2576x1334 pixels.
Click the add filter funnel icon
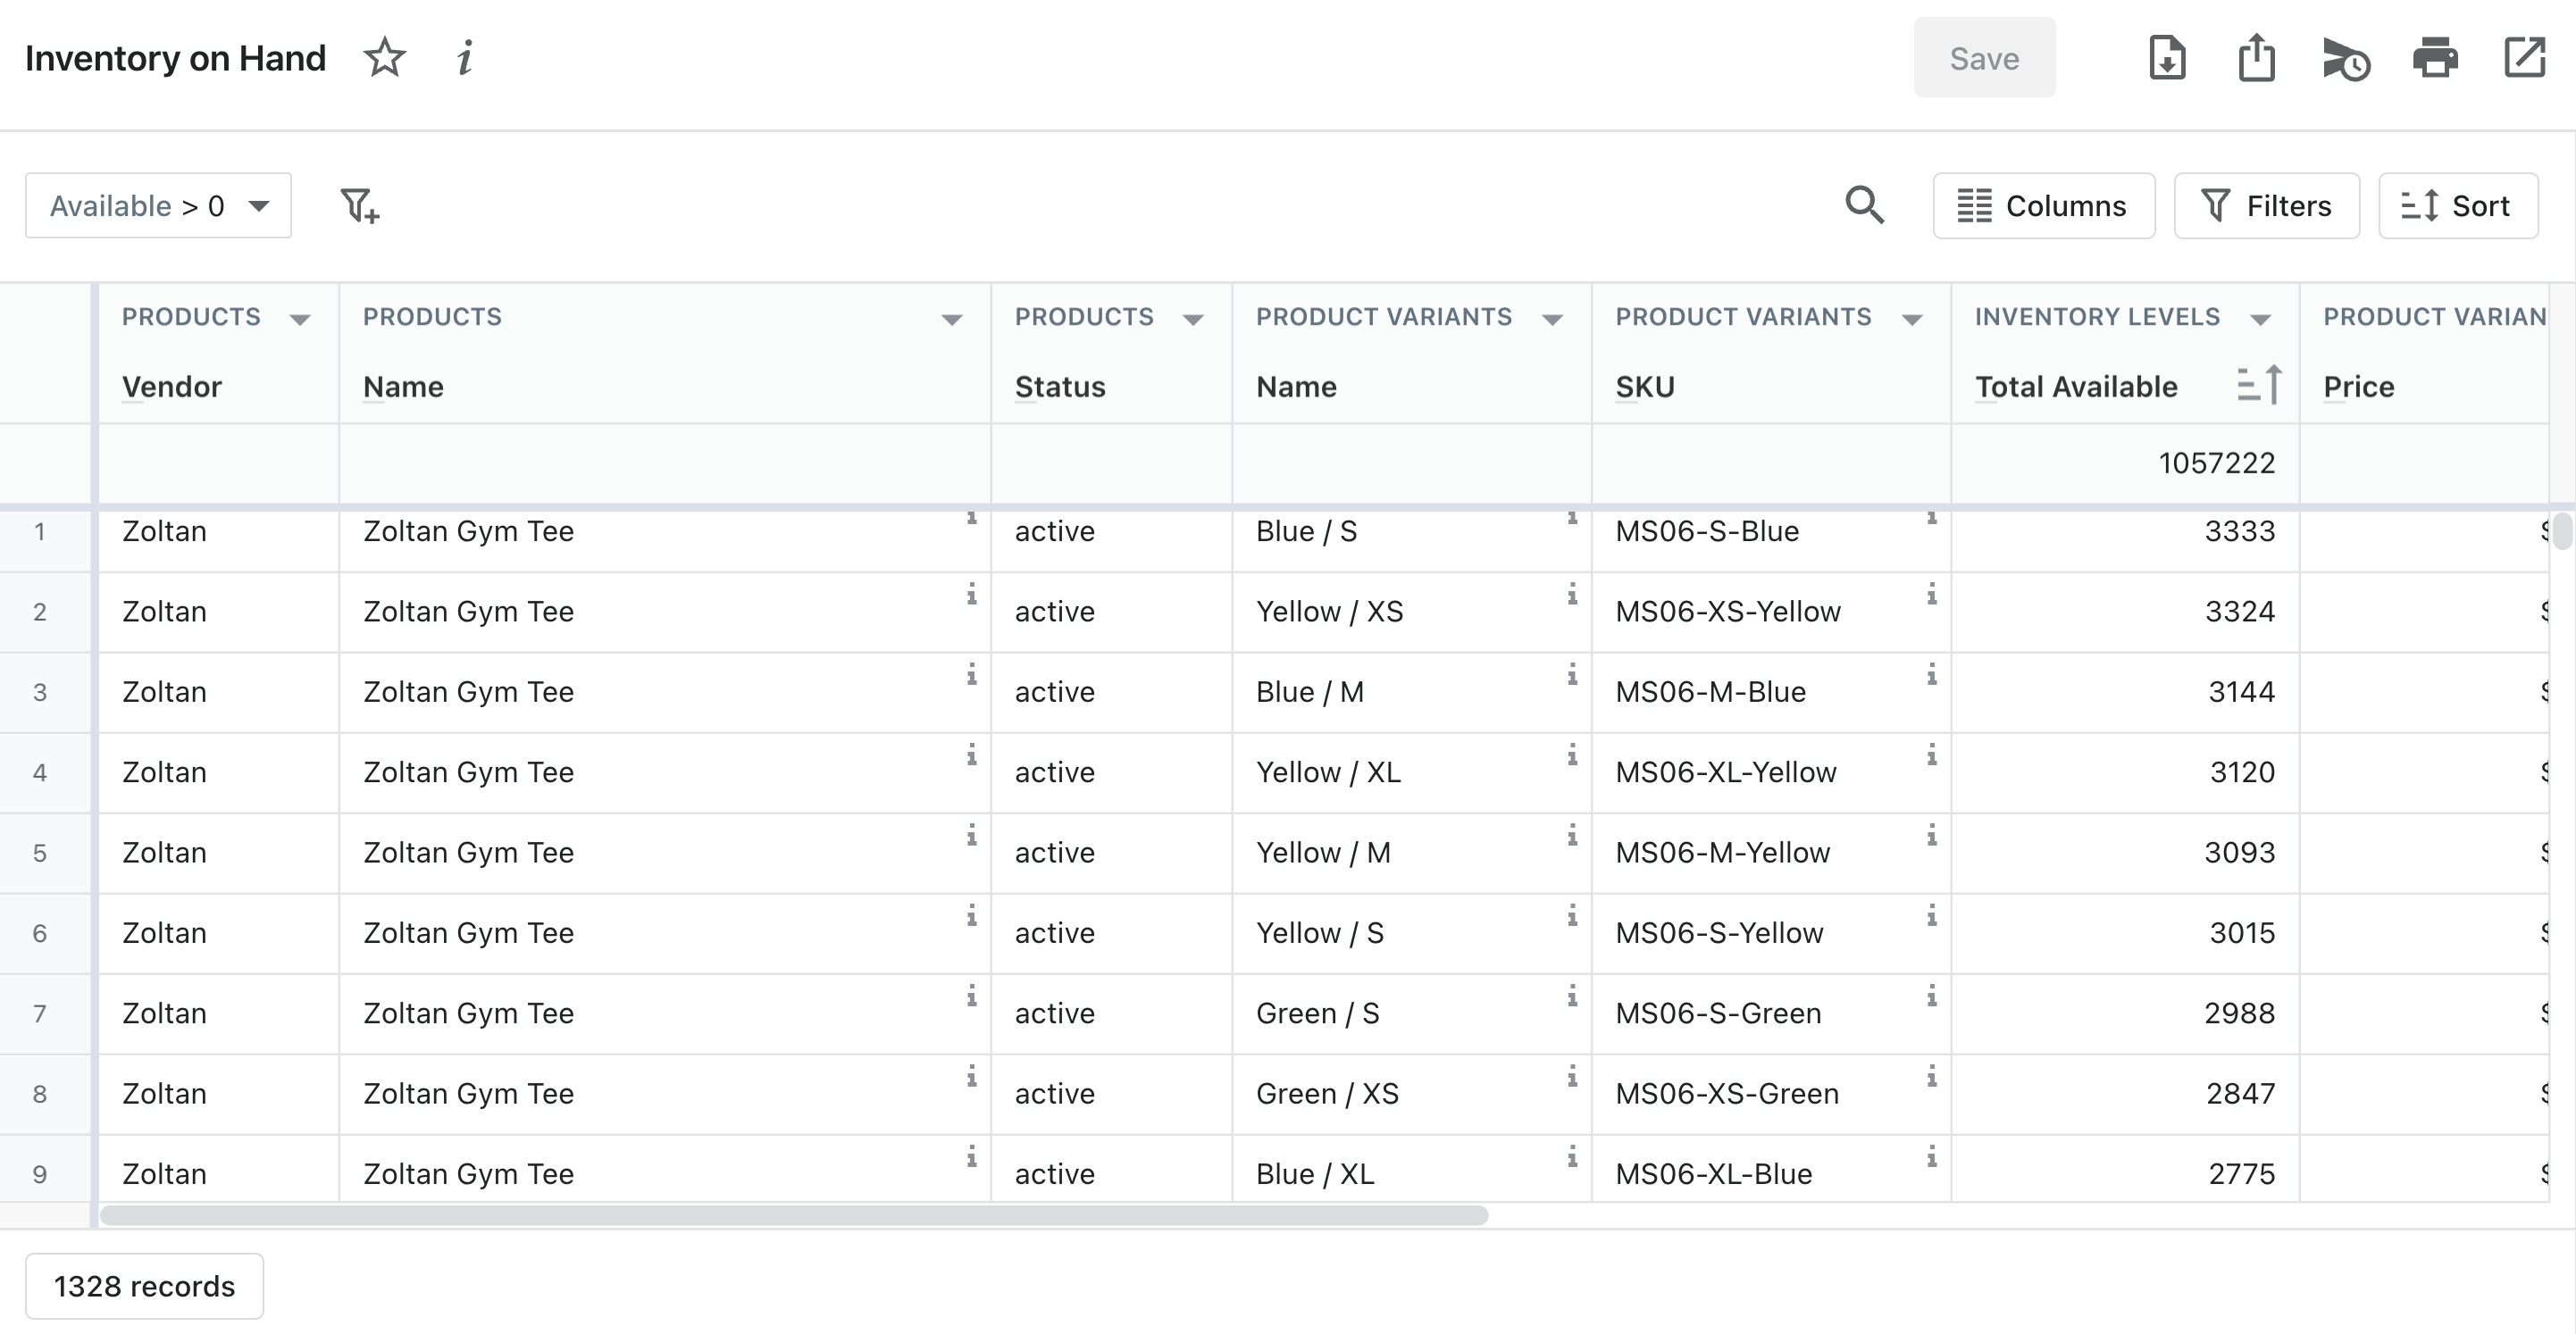[x=359, y=206]
